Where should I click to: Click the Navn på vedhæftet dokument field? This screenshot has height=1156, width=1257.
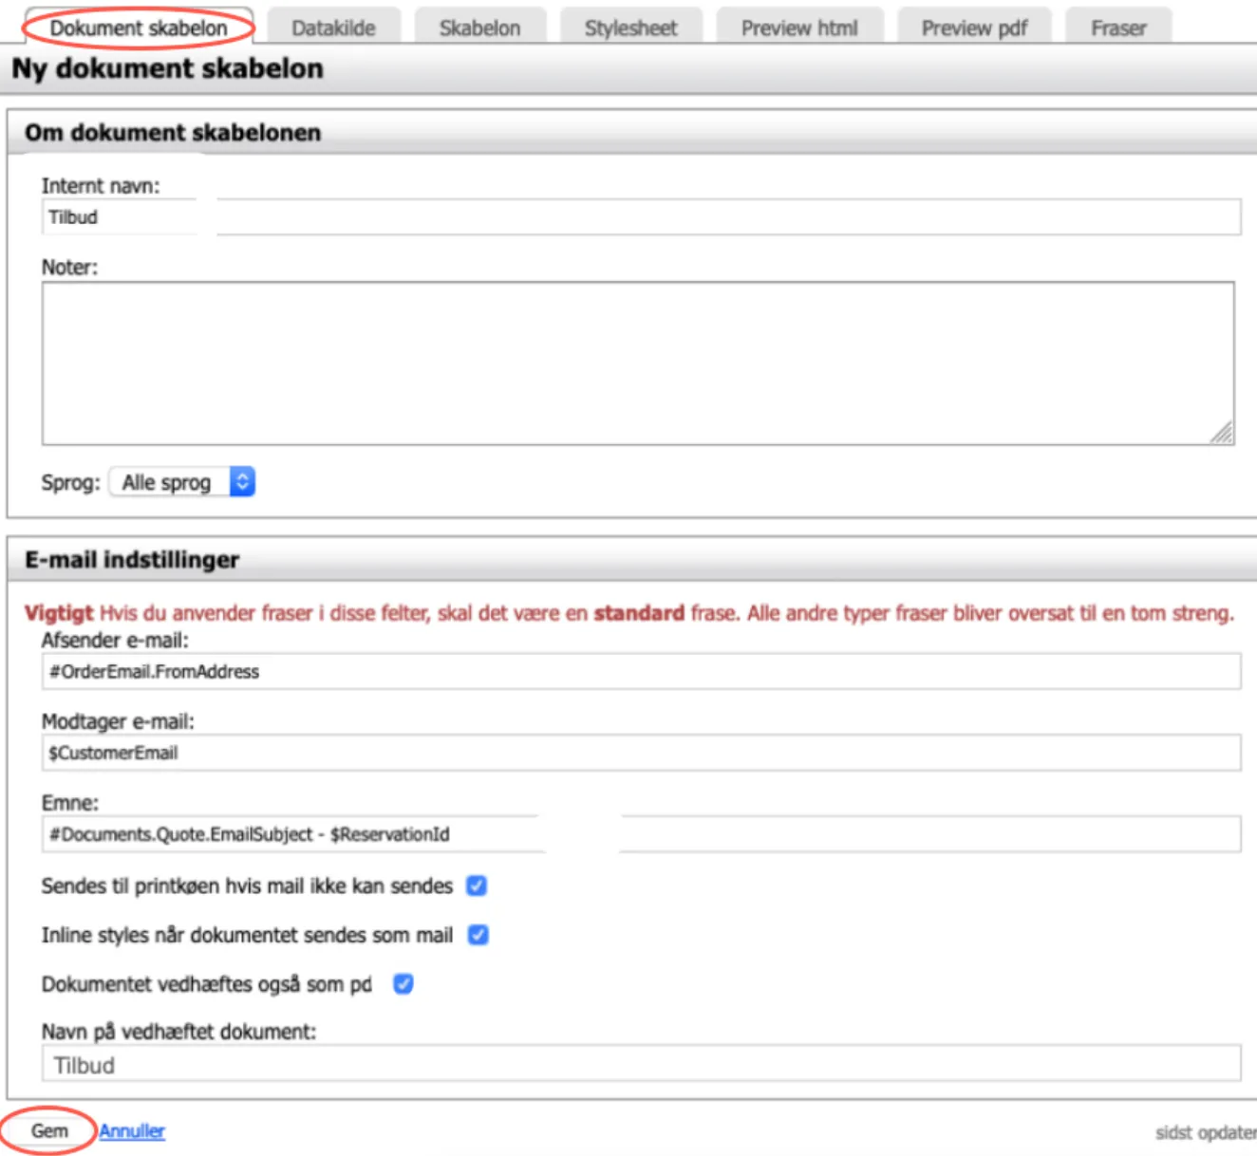click(x=641, y=1065)
